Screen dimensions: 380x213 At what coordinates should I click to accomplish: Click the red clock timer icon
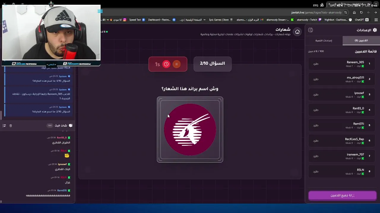pyautogui.click(x=166, y=64)
